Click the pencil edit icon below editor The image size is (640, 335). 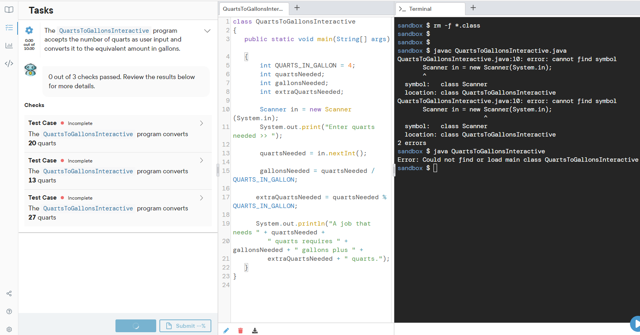point(226,330)
